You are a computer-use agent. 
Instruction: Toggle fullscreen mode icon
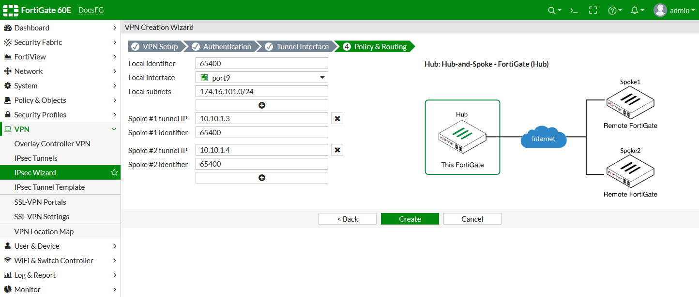click(593, 10)
